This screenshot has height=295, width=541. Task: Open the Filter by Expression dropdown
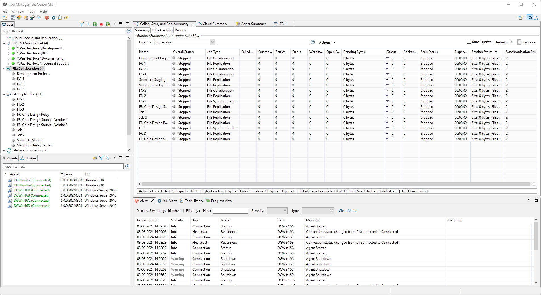[212, 42]
